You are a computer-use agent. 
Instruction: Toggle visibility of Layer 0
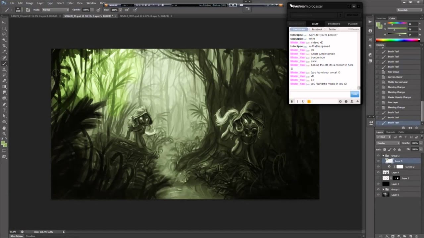coord(378,195)
